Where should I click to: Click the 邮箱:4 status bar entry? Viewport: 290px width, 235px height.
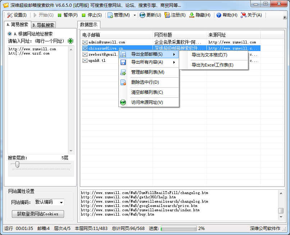click(x=44, y=229)
